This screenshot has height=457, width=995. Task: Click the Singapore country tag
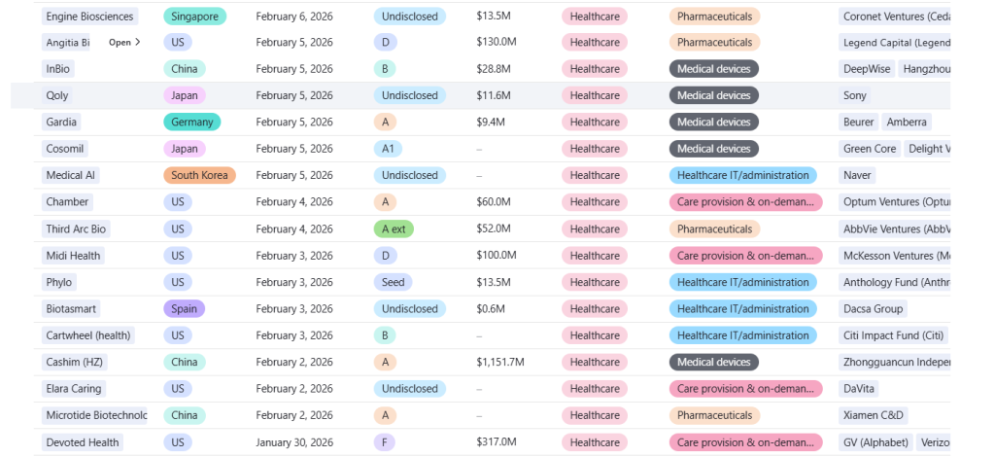194,17
